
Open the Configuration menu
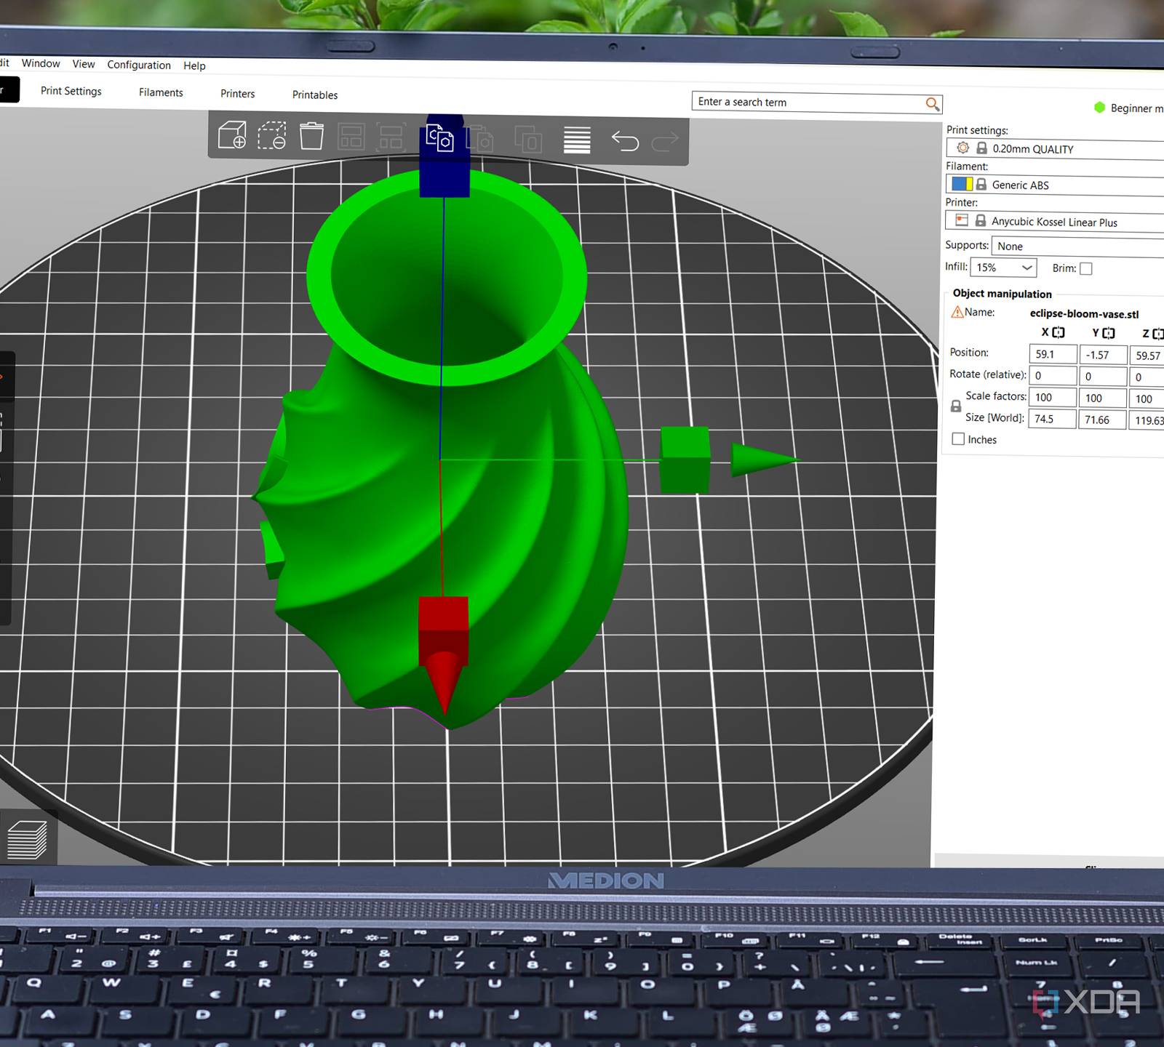[x=139, y=65]
